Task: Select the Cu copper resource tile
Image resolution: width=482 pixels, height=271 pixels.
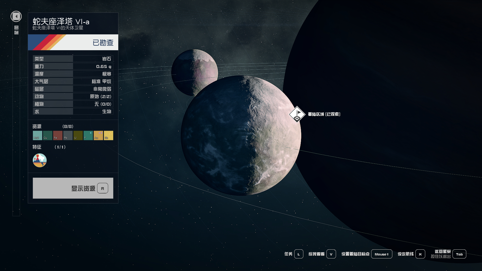Action: tap(48, 135)
